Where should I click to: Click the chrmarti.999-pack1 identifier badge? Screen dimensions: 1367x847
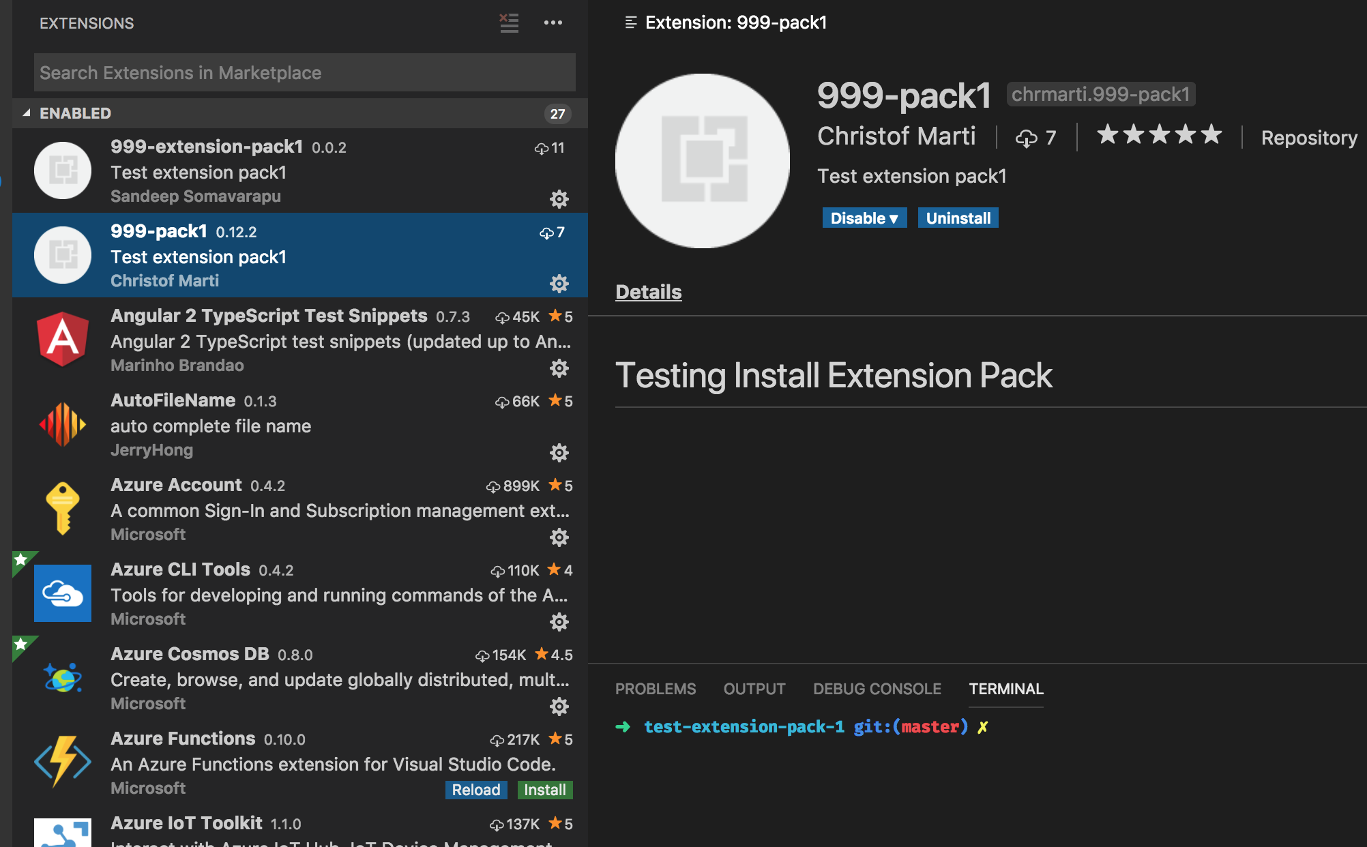click(1101, 94)
